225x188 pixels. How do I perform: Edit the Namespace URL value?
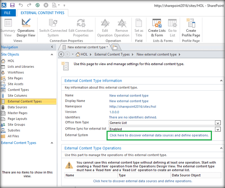[x=133, y=106]
